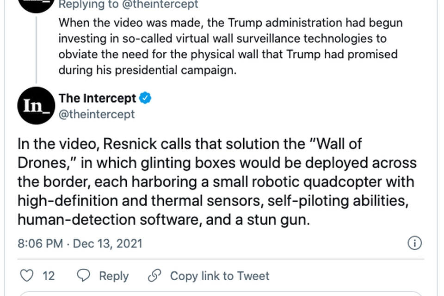
Task: Open The Intercept's round In_ avatar
Action: click(x=36, y=105)
